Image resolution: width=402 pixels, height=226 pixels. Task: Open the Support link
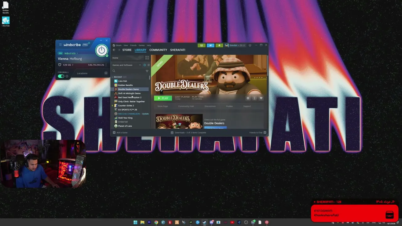click(x=247, y=106)
